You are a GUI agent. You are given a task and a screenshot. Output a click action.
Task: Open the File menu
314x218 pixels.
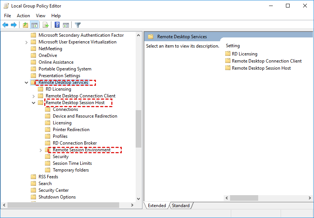point(7,16)
